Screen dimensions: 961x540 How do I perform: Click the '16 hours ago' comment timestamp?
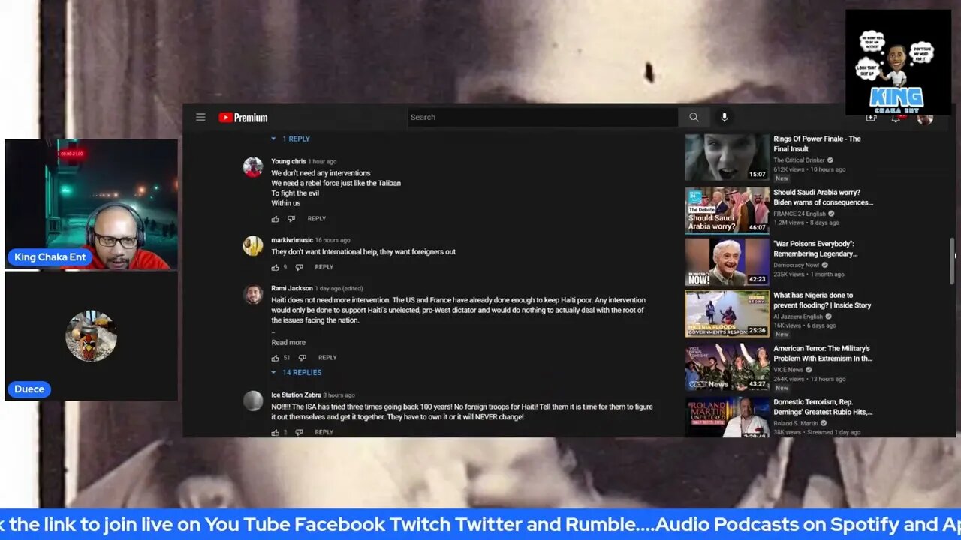tap(333, 240)
